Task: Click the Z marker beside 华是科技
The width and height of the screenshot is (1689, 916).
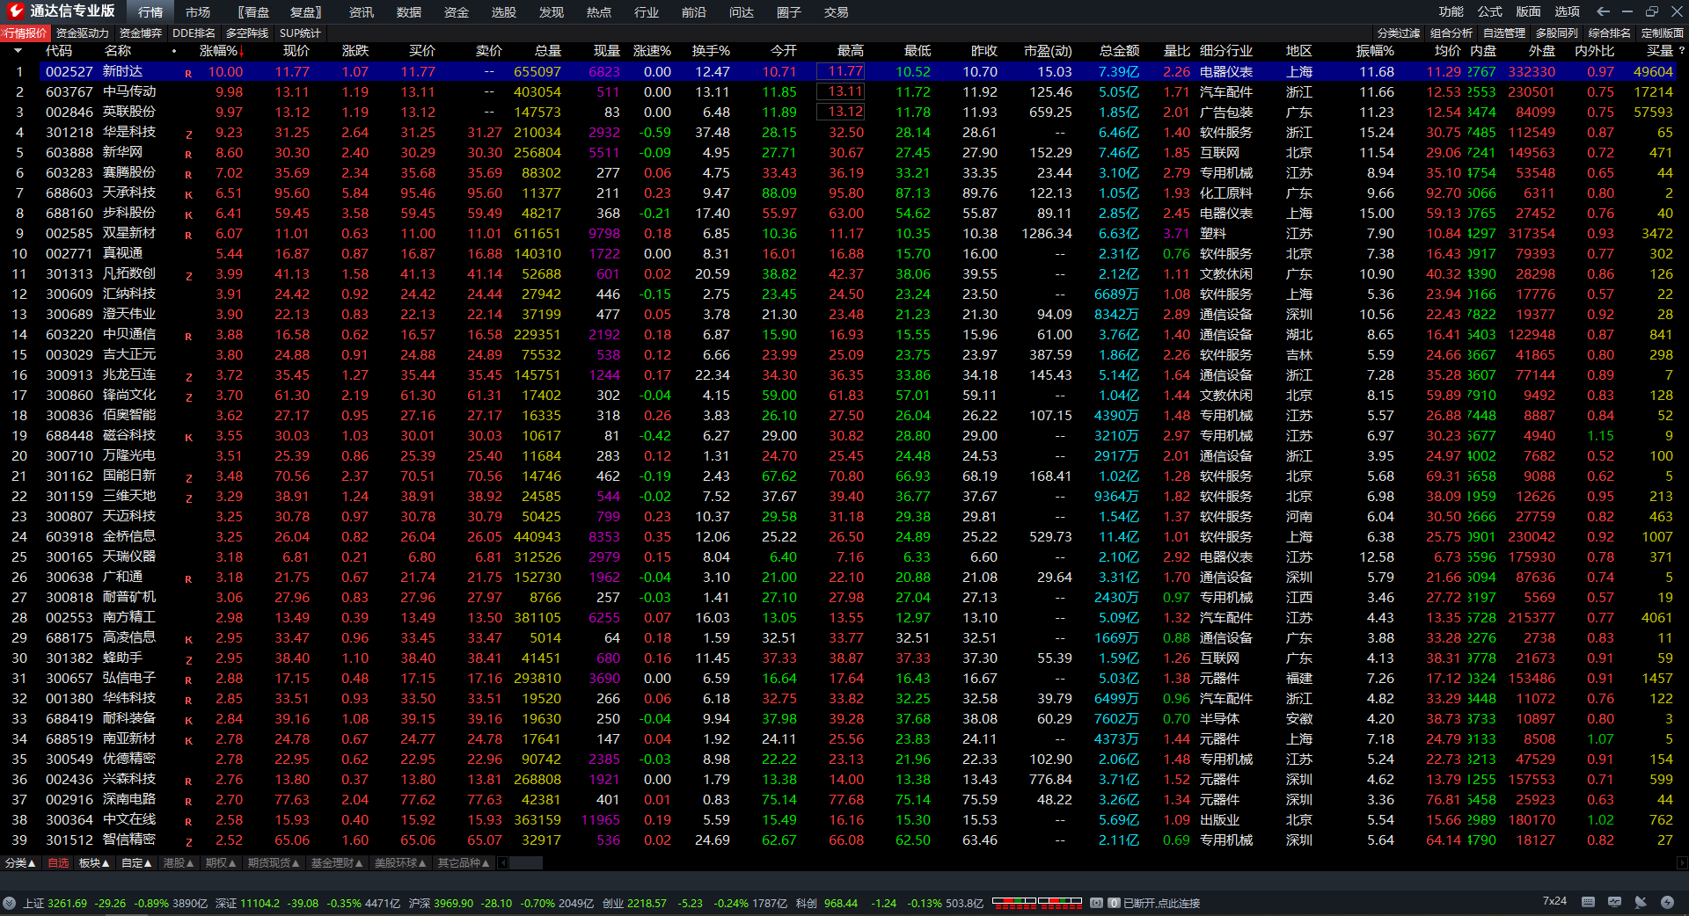Action: tap(188, 134)
